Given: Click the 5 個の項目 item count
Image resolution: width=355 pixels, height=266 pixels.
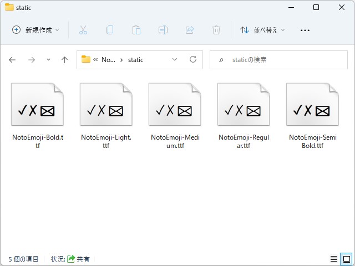Looking at the screenshot, I should click(x=23, y=259).
